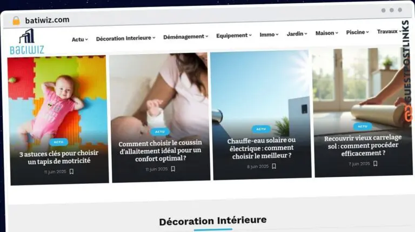Expand the Maison chevron
Image resolution: width=415 pixels, height=232 pixels.
(337, 33)
